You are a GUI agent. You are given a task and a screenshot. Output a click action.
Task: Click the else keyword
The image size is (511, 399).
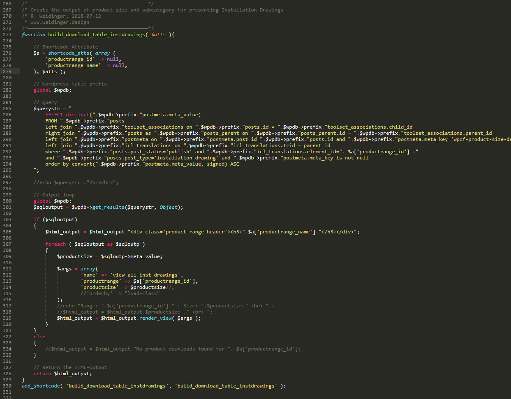(x=39, y=337)
